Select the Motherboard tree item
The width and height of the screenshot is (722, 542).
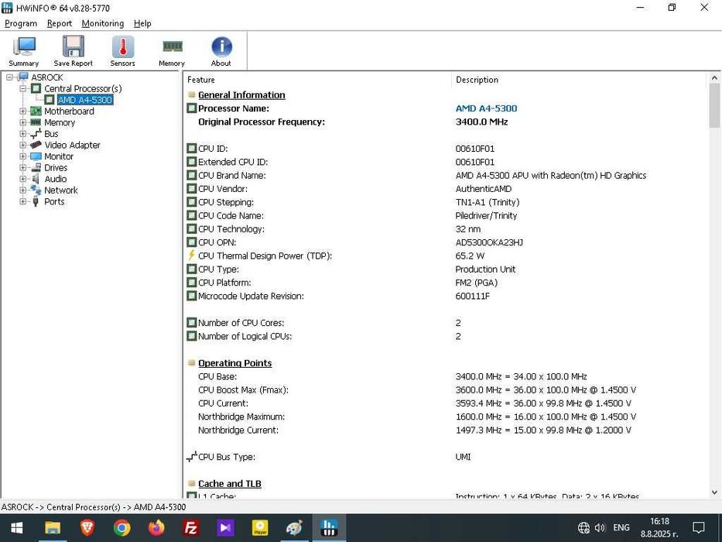pyautogui.click(x=69, y=111)
